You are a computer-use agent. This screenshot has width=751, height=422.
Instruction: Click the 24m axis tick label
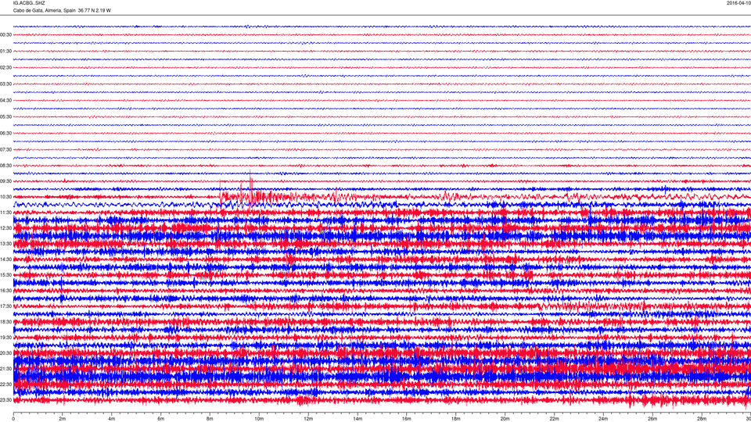603,419
